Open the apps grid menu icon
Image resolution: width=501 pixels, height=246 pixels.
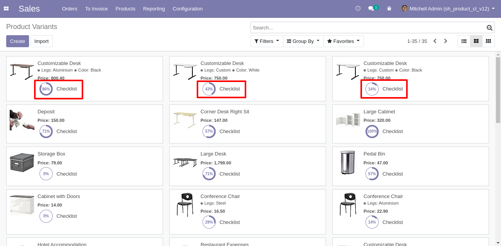click(6, 9)
